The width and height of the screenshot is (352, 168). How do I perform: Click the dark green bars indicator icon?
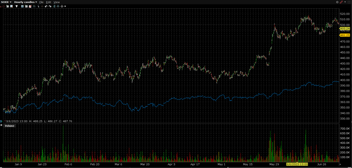(34, 6)
